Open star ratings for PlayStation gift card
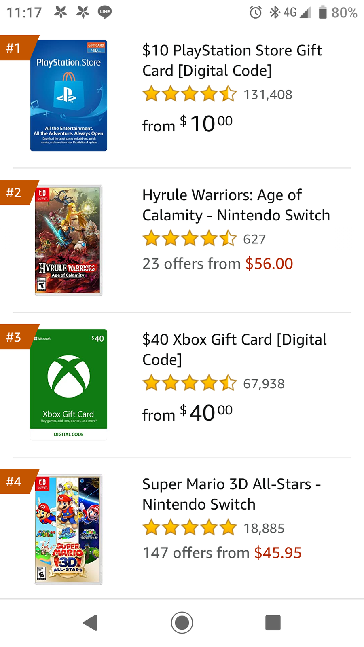The image size is (364, 647). [x=189, y=94]
